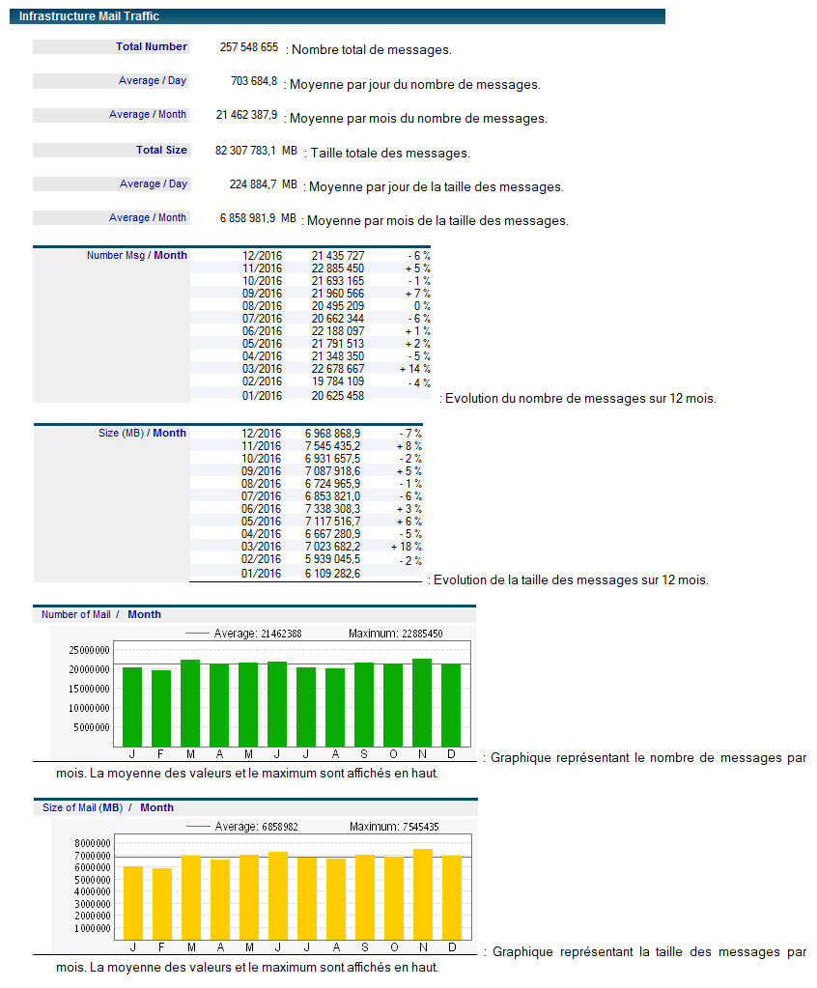Image resolution: width=817 pixels, height=988 pixels.
Task: Click message count 21 348 350 row
Action: [x=338, y=356]
